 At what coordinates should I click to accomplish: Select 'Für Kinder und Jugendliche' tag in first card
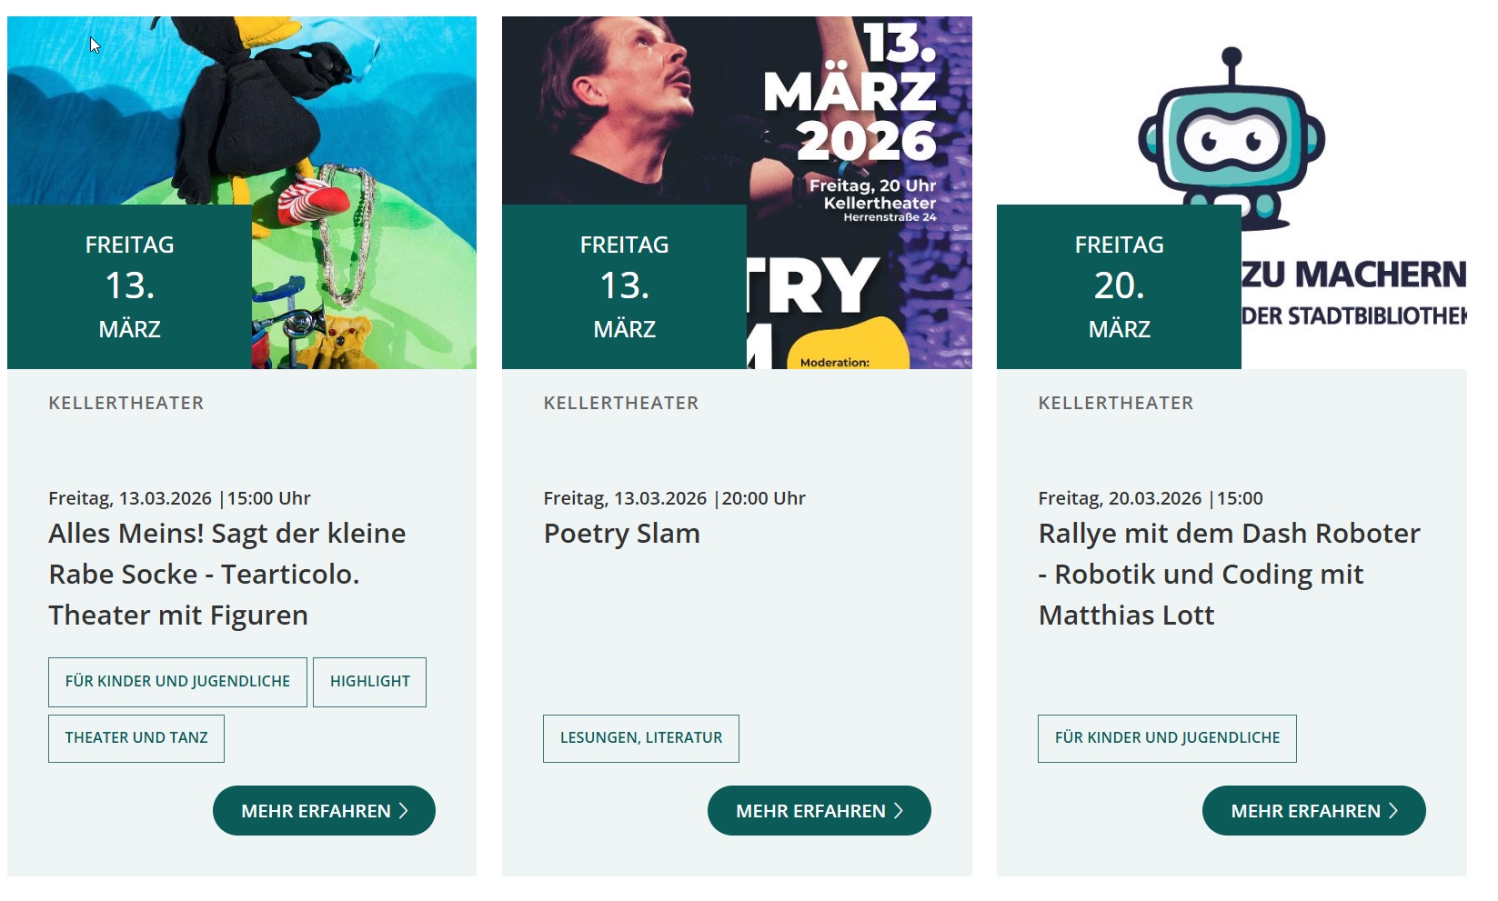177,682
